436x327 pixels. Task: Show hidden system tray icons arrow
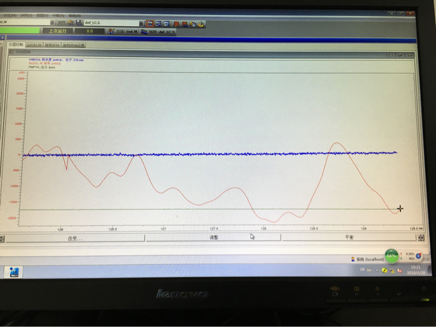click(x=377, y=270)
